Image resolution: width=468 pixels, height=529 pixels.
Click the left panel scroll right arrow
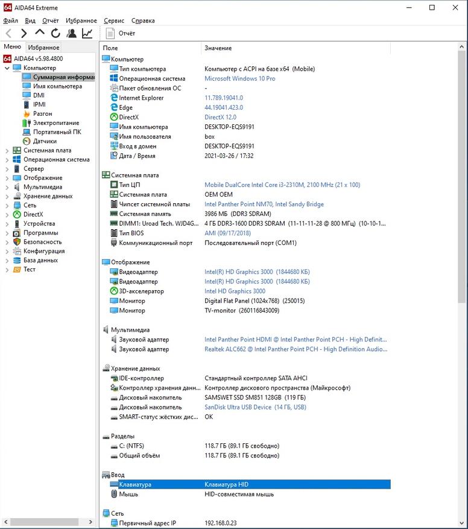point(90,522)
